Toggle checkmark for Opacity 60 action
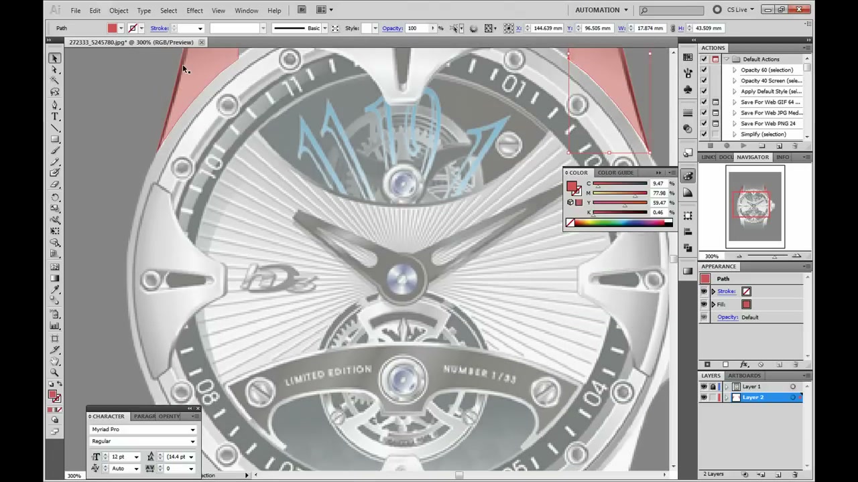This screenshot has height=482, width=858. pyautogui.click(x=704, y=70)
